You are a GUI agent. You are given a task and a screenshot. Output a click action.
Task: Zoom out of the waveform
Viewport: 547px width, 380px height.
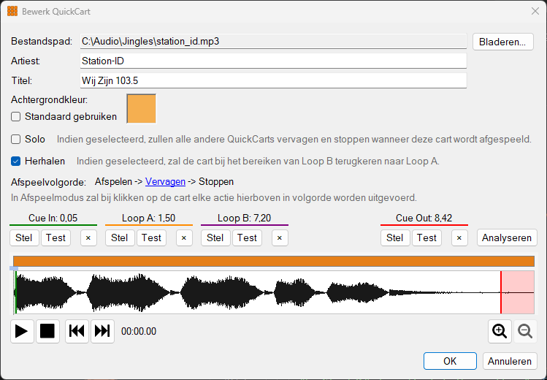525,331
